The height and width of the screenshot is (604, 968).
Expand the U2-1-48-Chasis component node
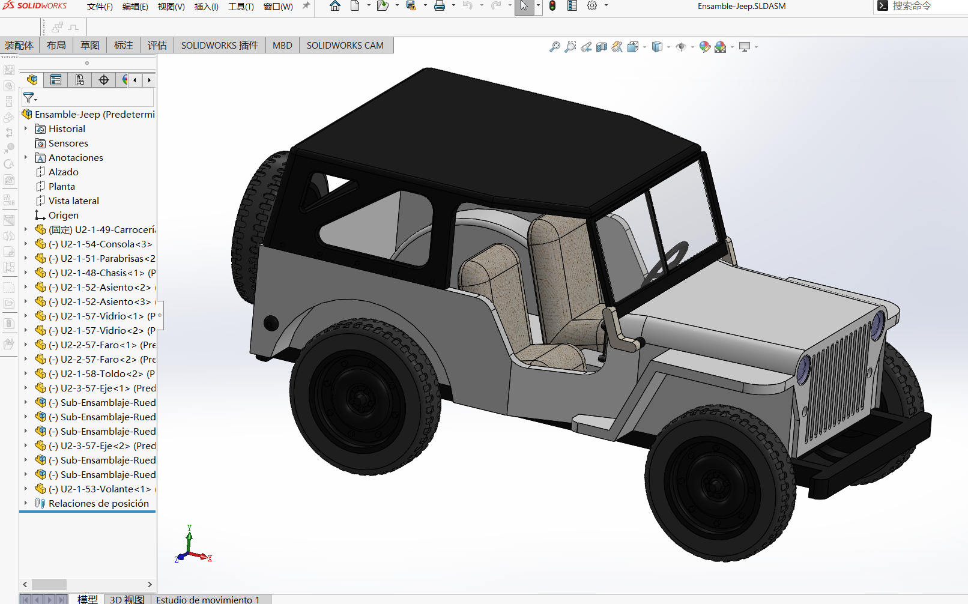click(x=26, y=273)
